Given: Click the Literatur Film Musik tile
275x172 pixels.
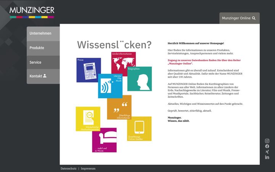Looking at the screenshot, I should point(110,86).
